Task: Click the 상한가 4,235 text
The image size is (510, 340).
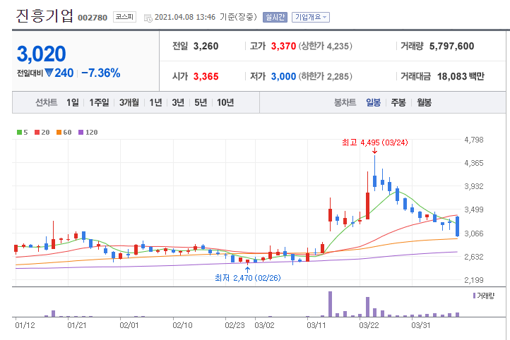Action: click(x=325, y=46)
